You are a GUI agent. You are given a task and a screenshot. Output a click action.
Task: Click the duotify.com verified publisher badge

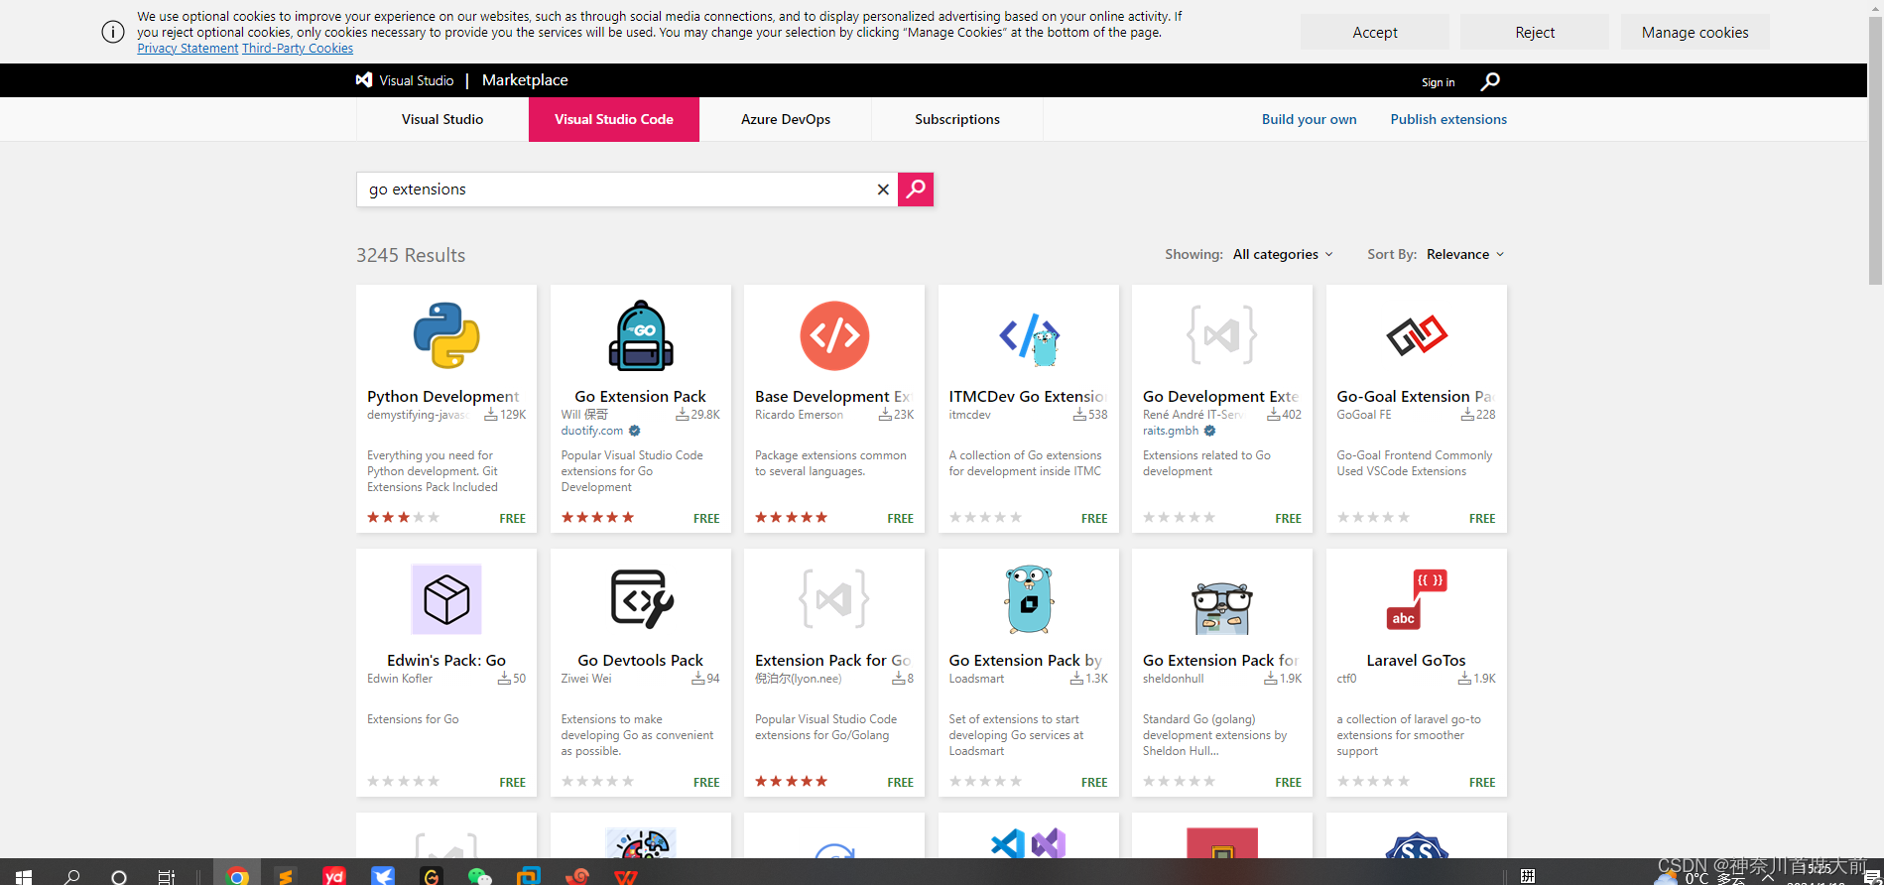pyautogui.click(x=634, y=431)
